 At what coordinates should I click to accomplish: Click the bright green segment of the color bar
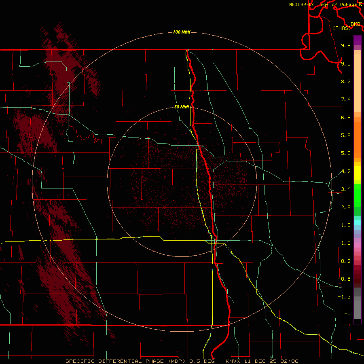357,195
